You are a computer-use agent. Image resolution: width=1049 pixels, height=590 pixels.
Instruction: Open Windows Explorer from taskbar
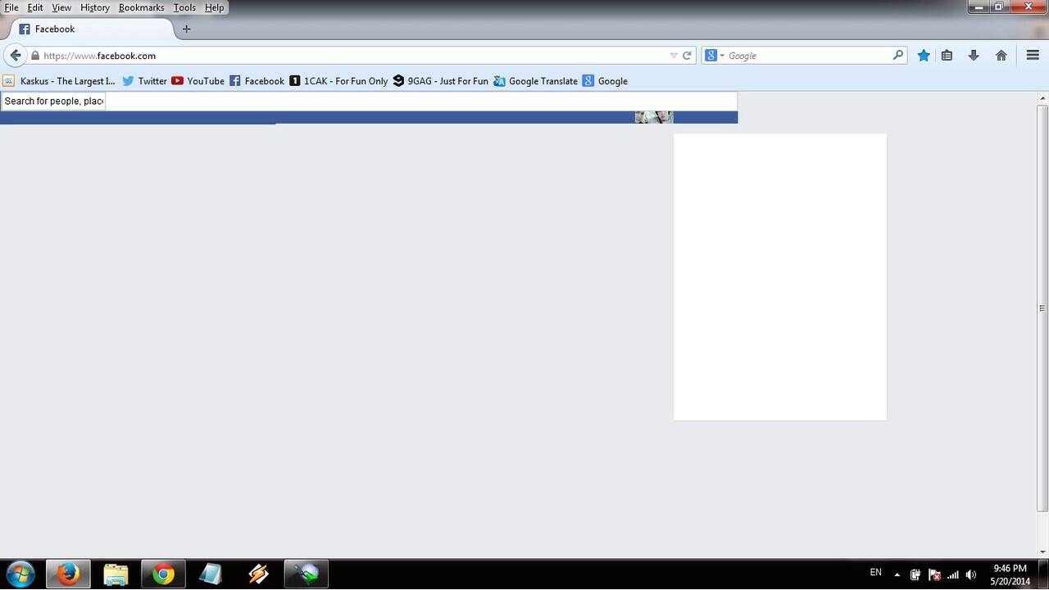tap(116, 574)
